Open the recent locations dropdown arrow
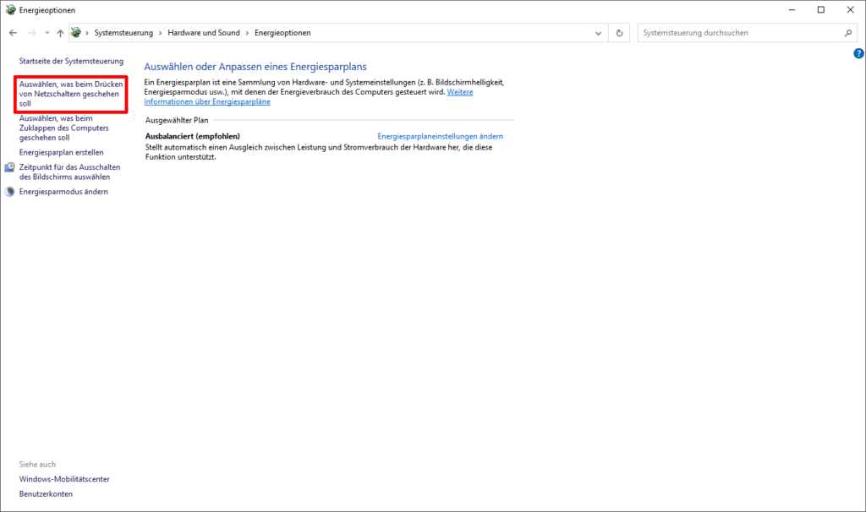The image size is (866, 512). click(47, 33)
